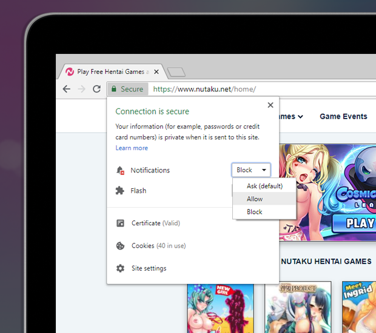Open the PROJECT game thumbnail
Screen dimensions: 376x333
(298, 307)
